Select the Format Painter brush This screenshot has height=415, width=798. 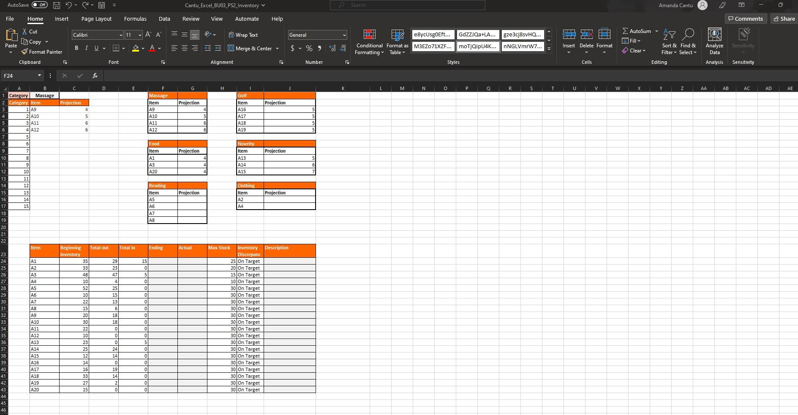click(x=25, y=52)
